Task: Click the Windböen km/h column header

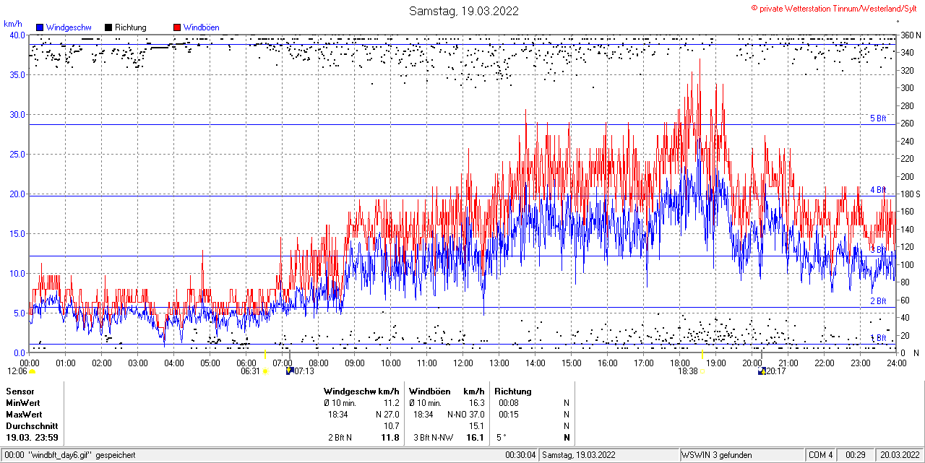Action: 447,391
